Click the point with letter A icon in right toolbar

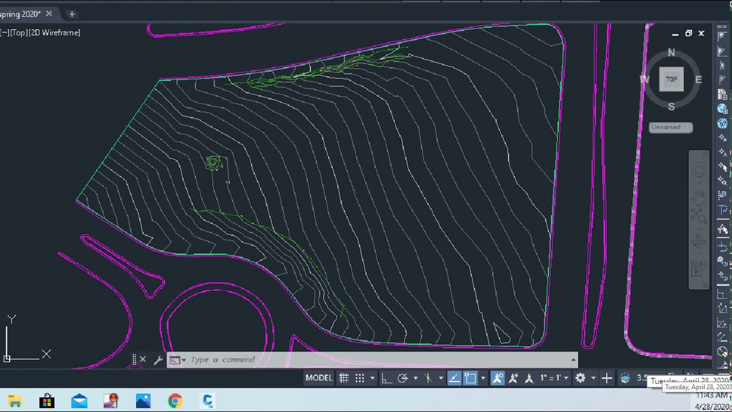pos(722,152)
